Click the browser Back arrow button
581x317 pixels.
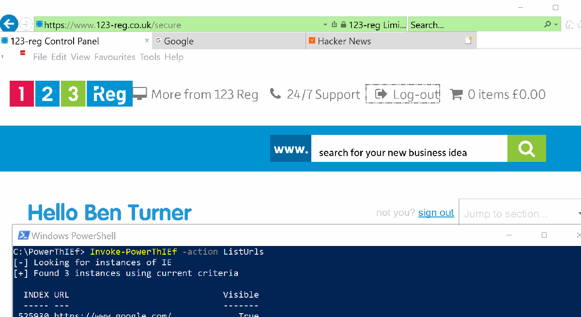(x=9, y=24)
